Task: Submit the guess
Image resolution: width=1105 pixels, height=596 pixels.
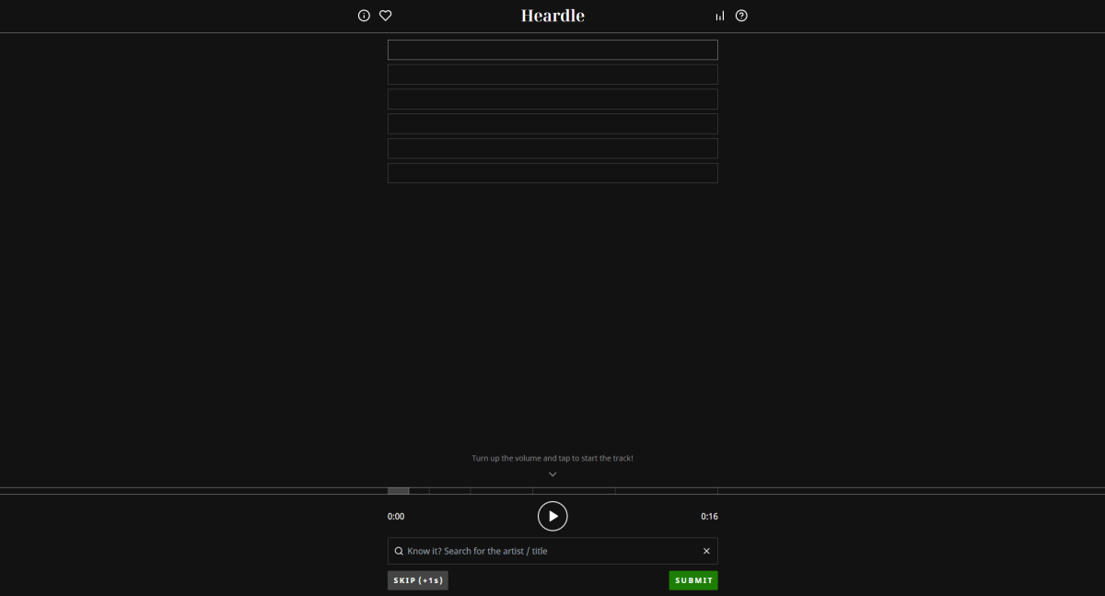Action: tap(693, 580)
